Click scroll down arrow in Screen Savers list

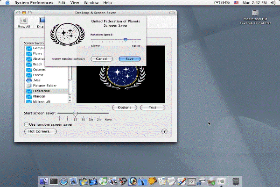coord(70,101)
